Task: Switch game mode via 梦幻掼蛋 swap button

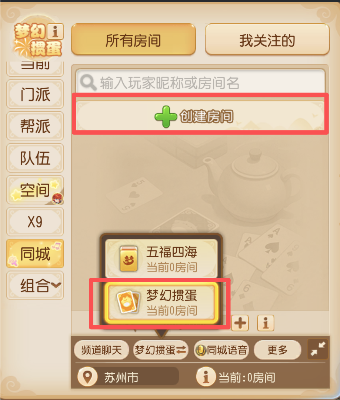Action: pyautogui.click(x=161, y=350)
